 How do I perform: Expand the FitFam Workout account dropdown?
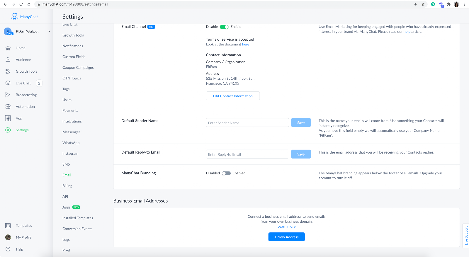pyautogui.click(x=49, y=31)
